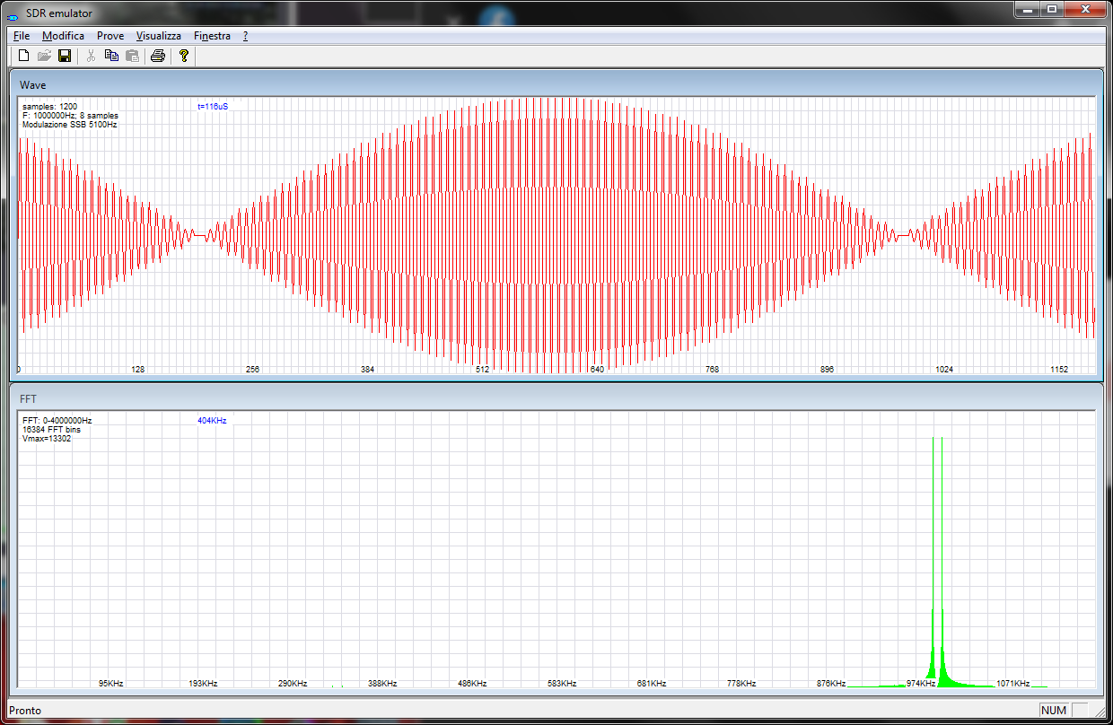The image size is (1113, 725).
Task: Open the Modifica menu
Action: 63,36
